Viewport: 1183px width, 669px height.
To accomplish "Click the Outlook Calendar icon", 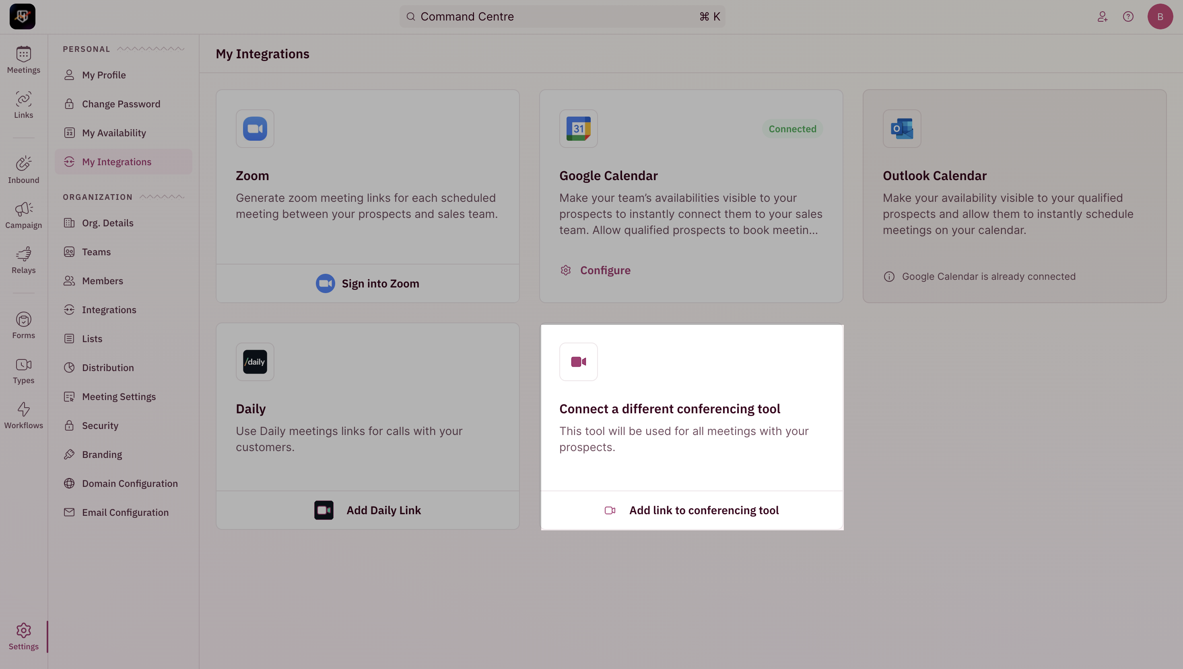I will 902,129.
